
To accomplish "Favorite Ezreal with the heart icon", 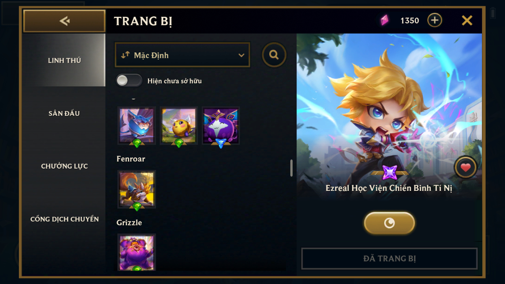I will tap(466, 168).
